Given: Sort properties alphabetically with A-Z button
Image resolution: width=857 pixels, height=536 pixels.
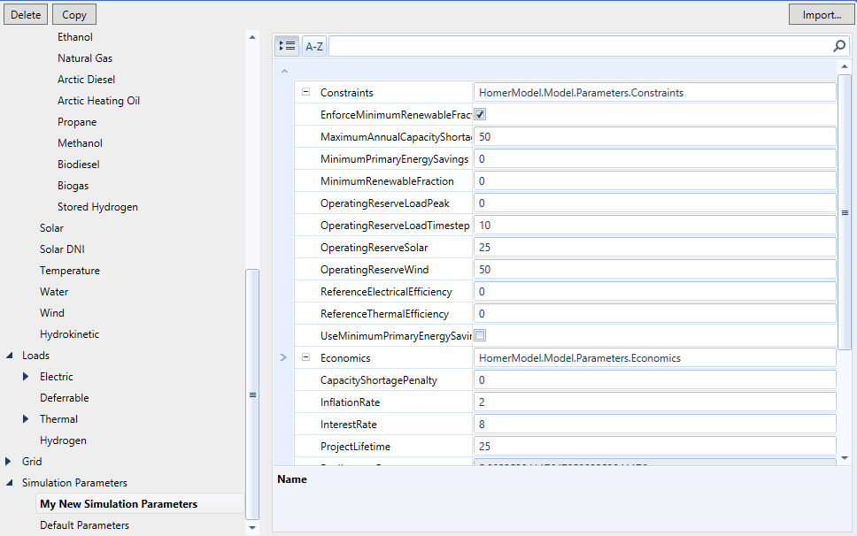Looking at the screenshot, I should (313, 45).
